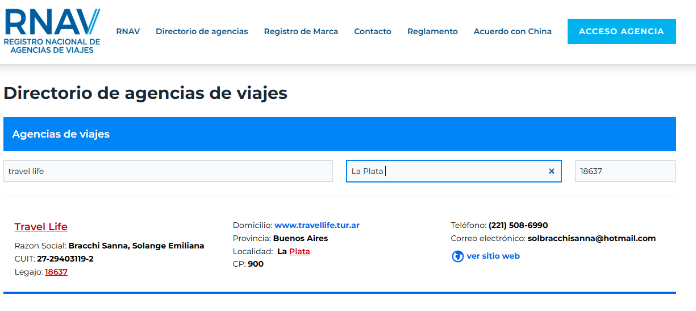Clear the La Plata field with X icon
The image size is (696, 311).
[551, 171]
